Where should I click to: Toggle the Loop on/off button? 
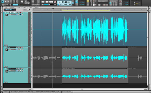(x=77, y=2)
